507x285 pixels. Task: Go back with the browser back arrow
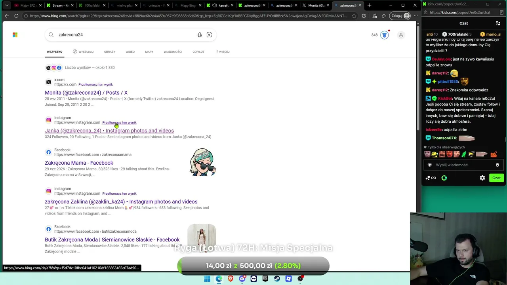(7, 16)
